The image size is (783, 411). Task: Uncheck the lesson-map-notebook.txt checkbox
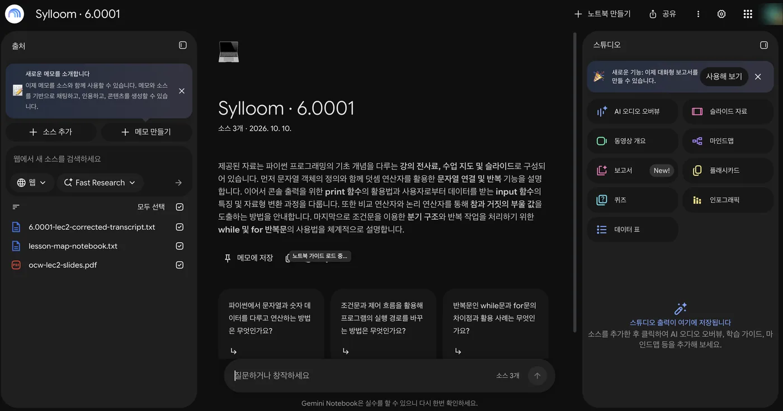coord(180,246)
